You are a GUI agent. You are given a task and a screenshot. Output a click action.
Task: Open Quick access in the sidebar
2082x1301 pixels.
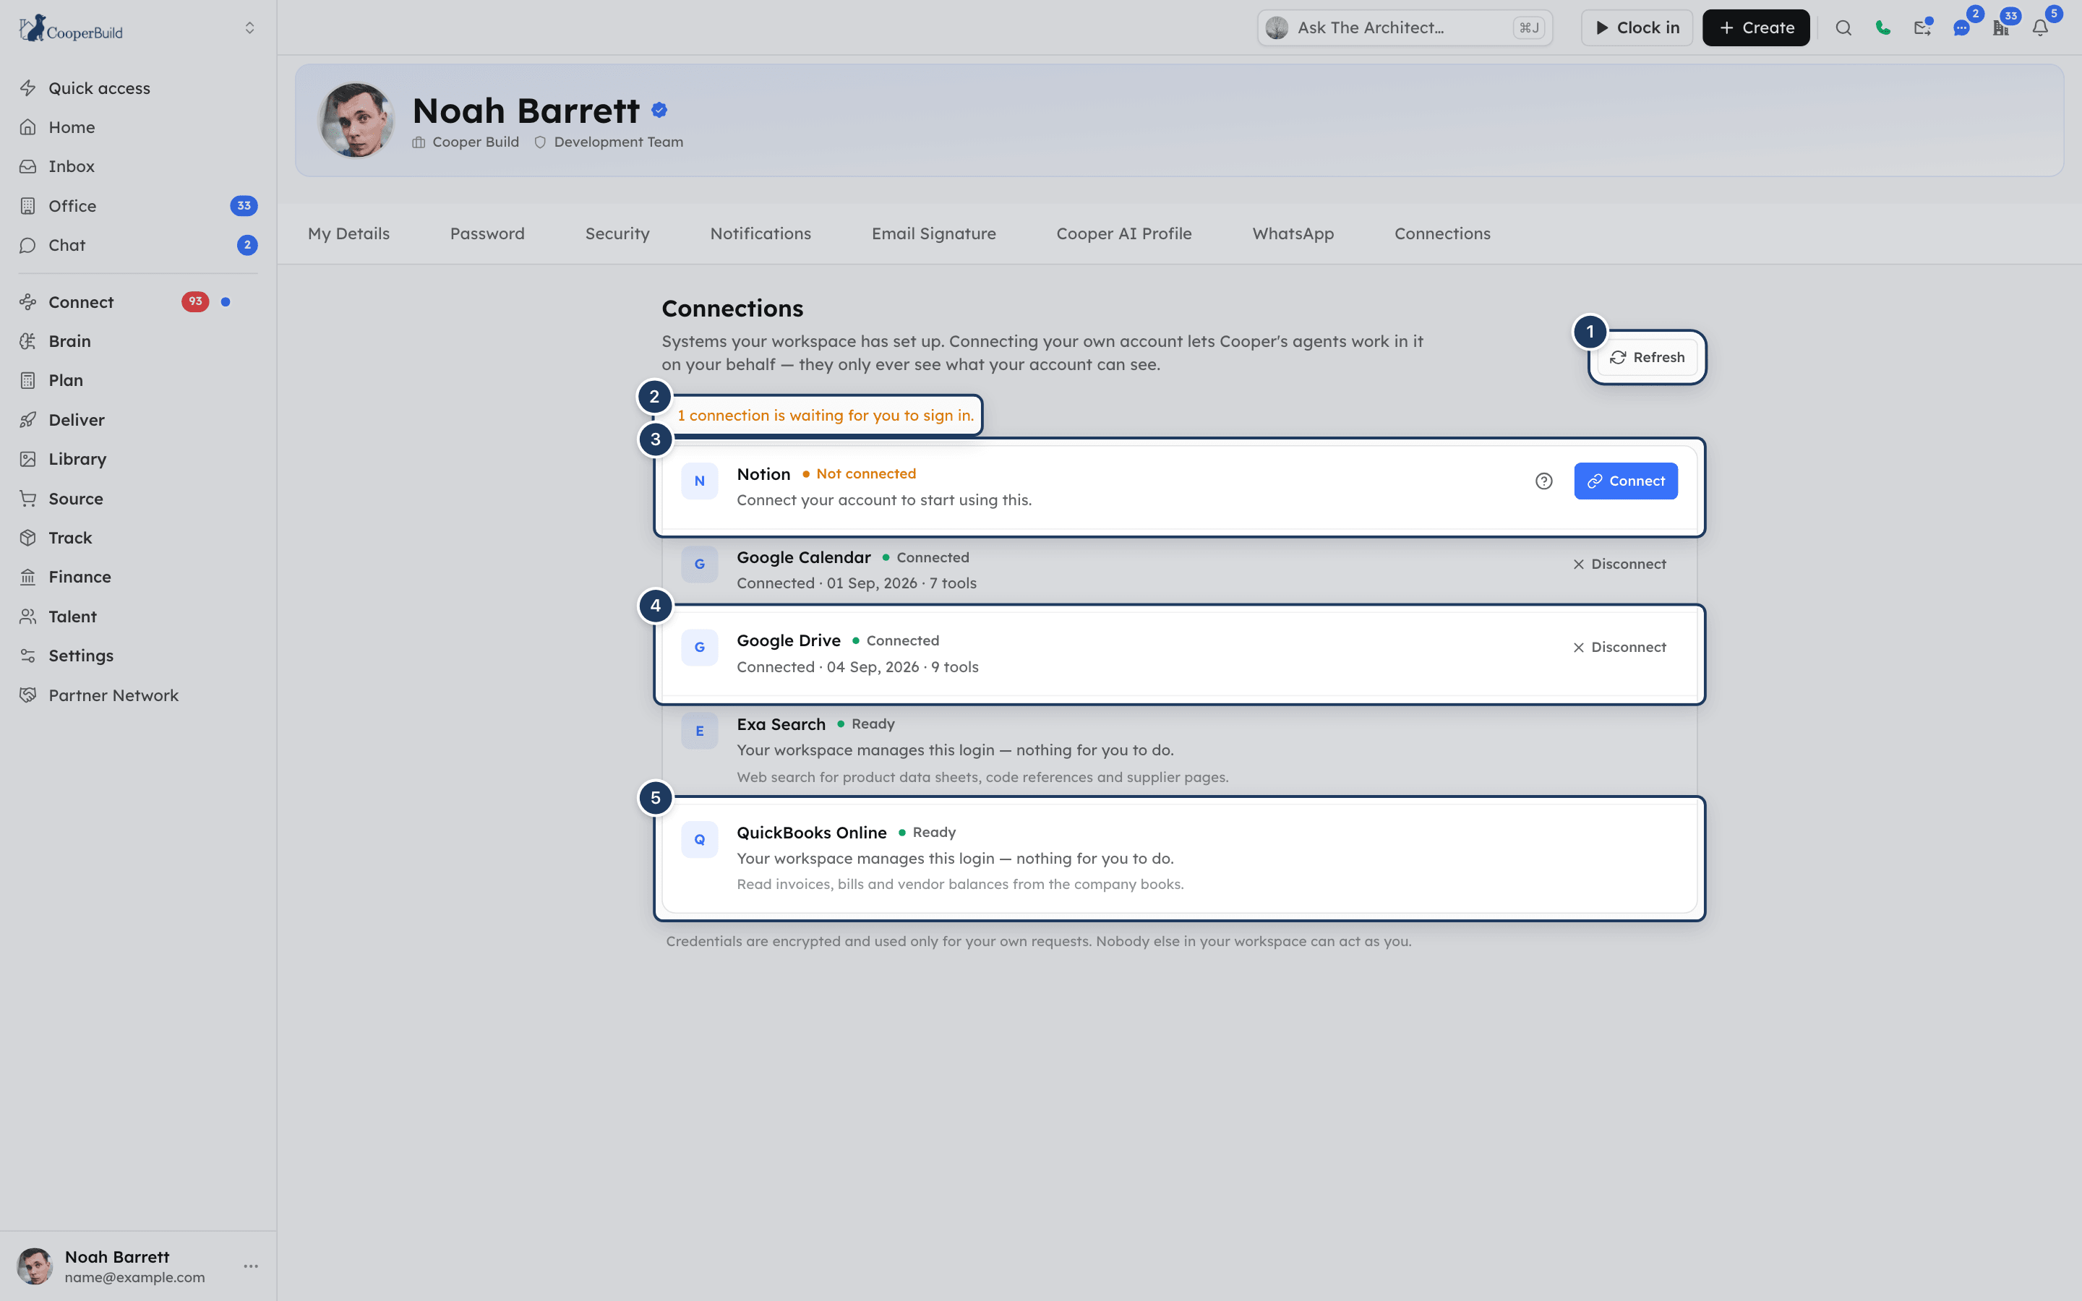click(x=137, y=87)
